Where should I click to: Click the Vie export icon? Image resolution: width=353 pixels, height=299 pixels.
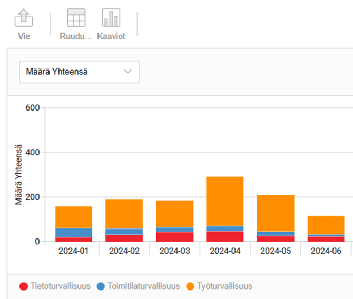click(x=24, y=19)
